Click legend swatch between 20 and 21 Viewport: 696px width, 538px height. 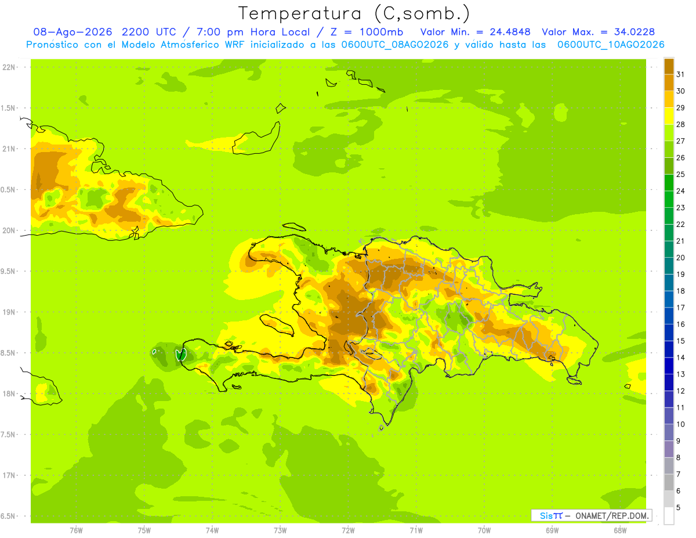(x=669, y=249)
